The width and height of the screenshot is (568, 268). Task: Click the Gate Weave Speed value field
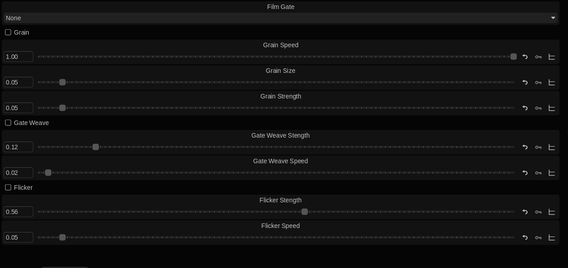pyautogui.click(x=18, y=173)
